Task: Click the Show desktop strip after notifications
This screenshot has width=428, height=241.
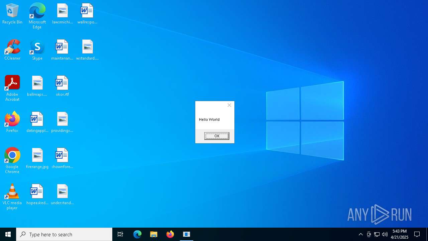Action: tap(427, 234)
